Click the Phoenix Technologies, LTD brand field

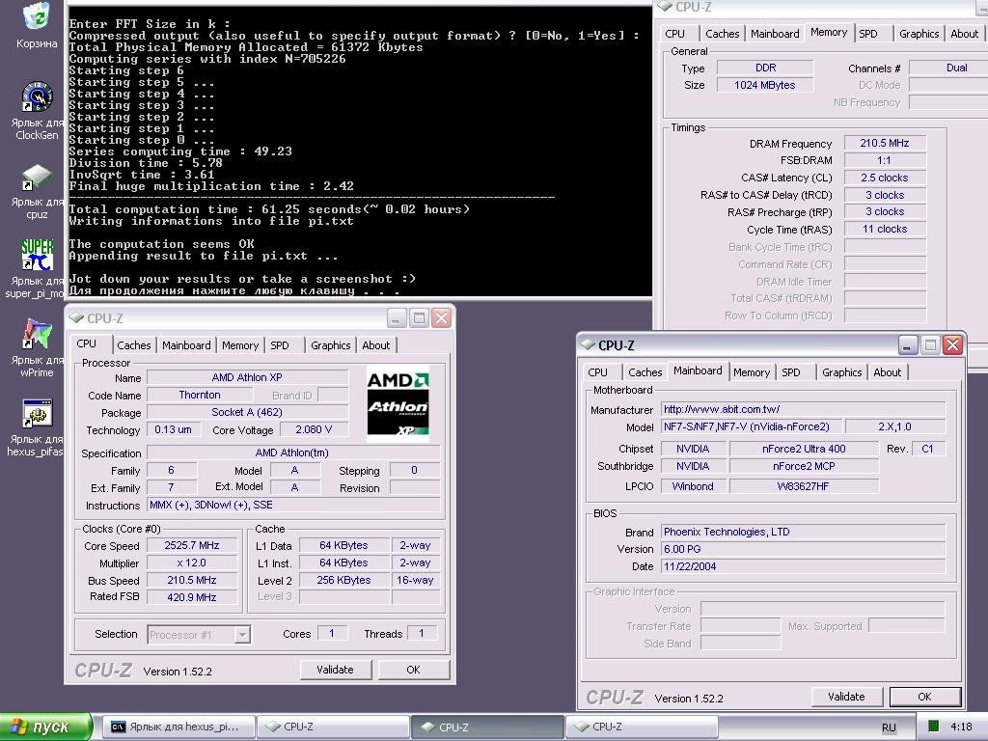pos(803,532)
